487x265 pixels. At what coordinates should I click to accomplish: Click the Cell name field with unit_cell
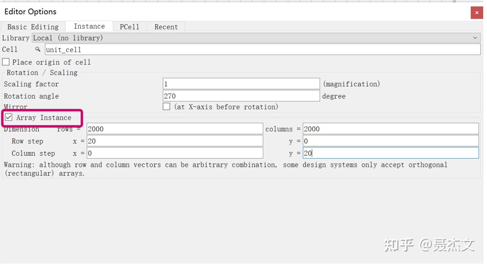coord(263,50)
